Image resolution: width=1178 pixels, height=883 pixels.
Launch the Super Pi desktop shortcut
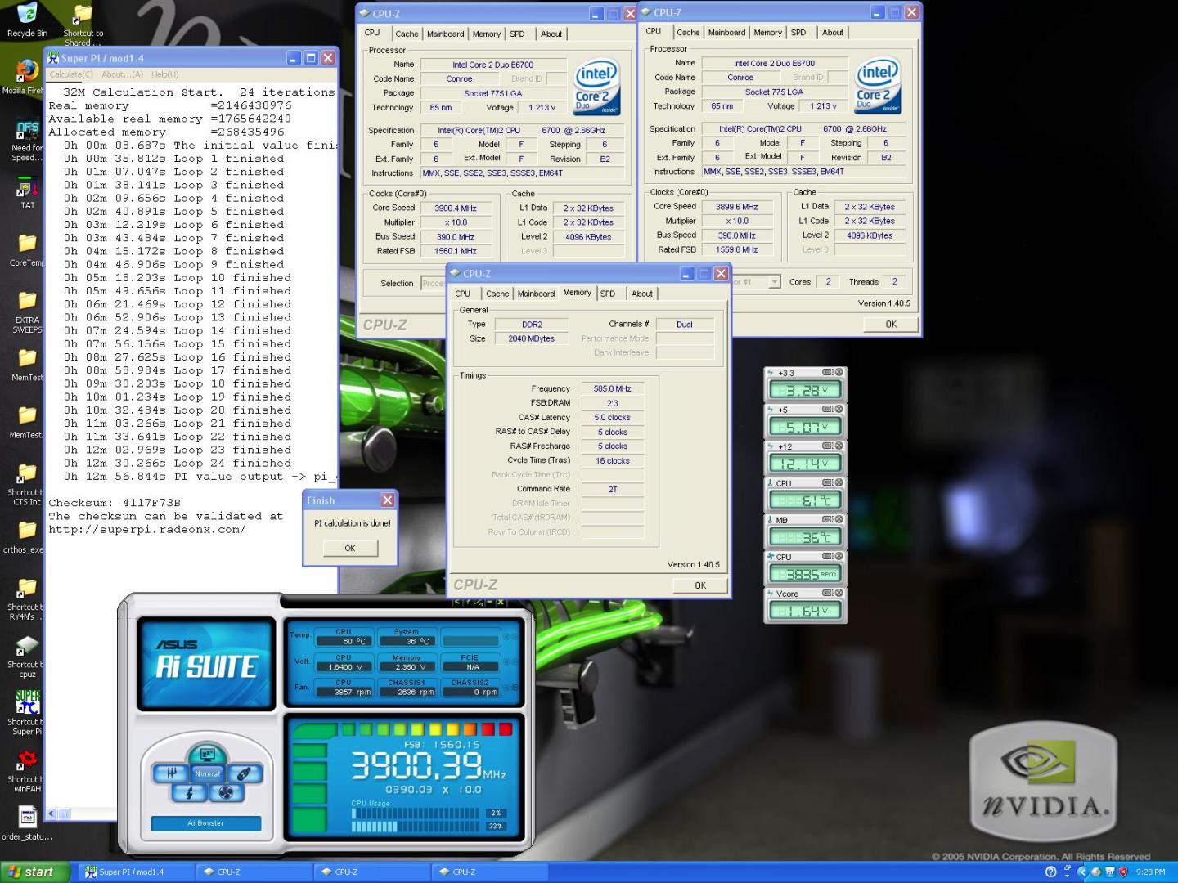pyautogui.click(x=26, y=713)
